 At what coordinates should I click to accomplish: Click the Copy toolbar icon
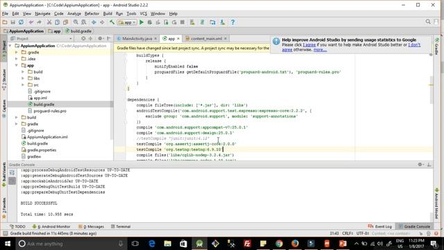tap(57, 22)
